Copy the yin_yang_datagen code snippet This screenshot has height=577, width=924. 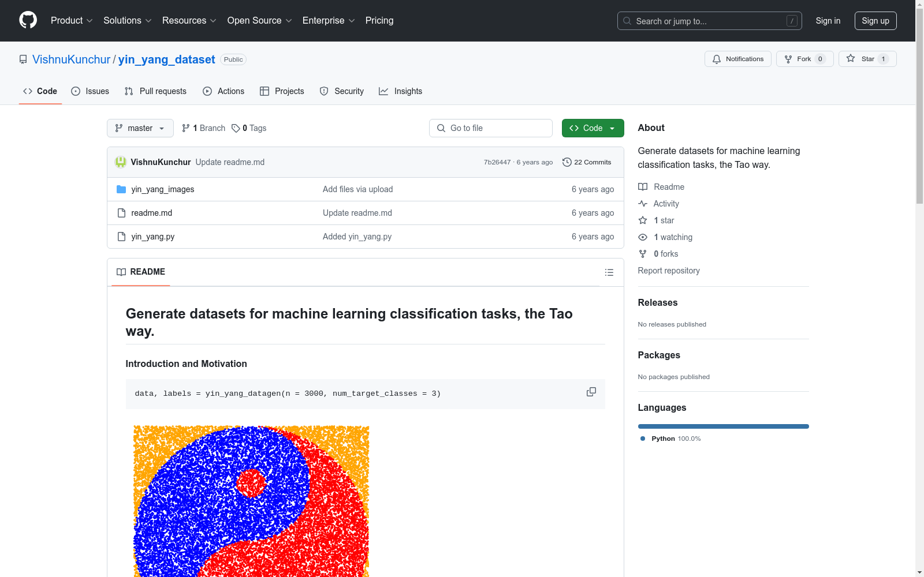point(591,392)
